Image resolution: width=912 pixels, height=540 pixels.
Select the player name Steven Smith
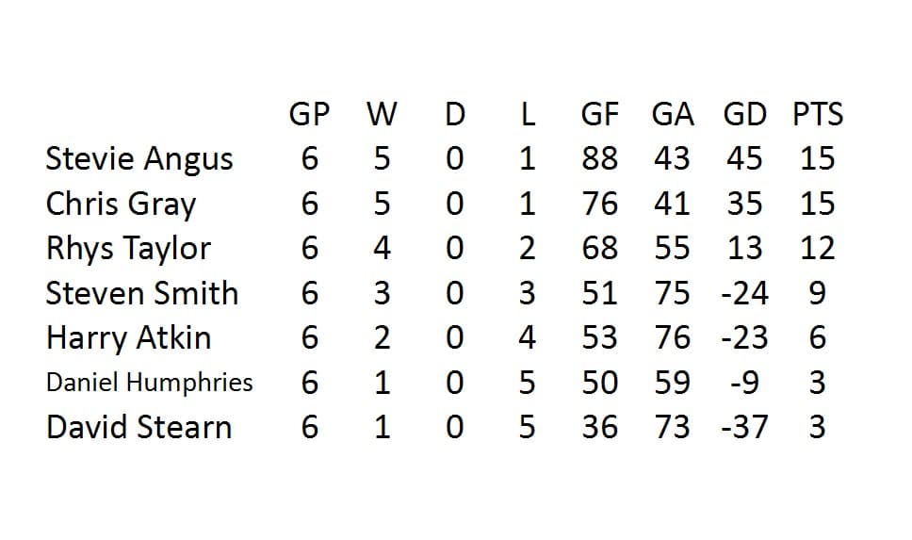(141, 293)
